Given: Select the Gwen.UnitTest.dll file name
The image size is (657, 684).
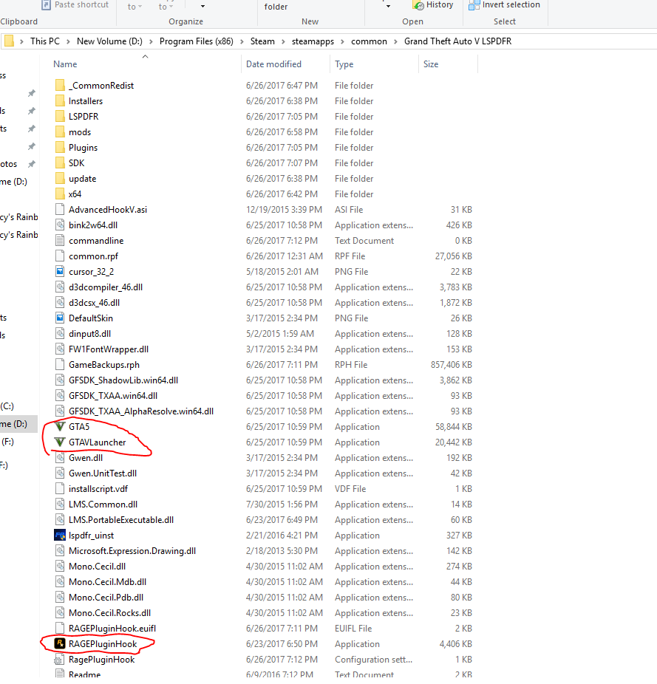Looking at the screenshot, I should point(103,473).
